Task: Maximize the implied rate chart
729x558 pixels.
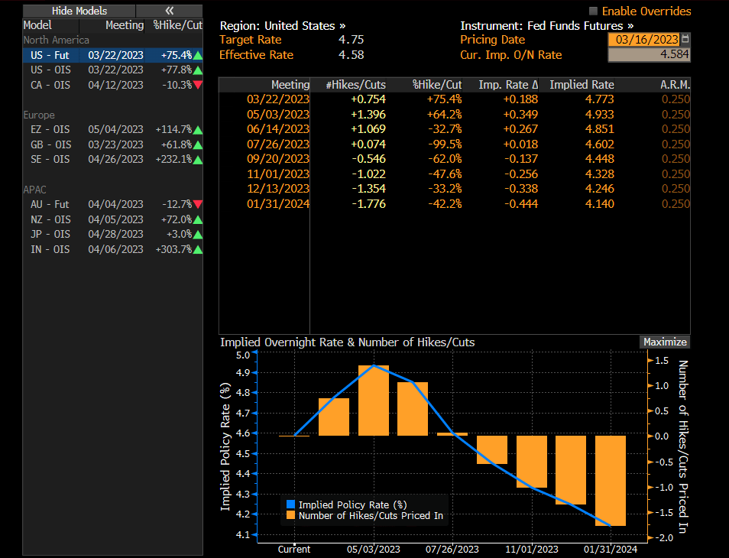Action: tap(664, 342)
